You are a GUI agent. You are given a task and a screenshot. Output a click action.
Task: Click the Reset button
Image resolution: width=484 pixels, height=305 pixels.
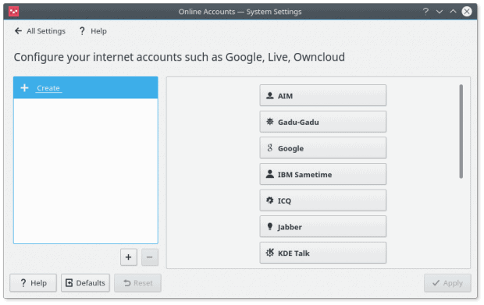137,283
